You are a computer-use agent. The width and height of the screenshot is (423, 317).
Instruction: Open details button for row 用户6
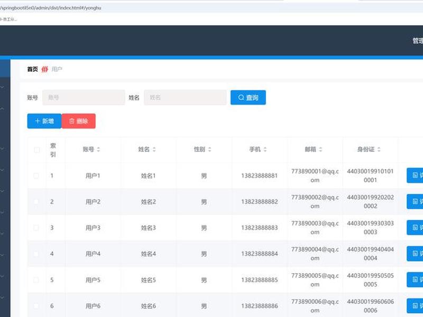point(415,306)
